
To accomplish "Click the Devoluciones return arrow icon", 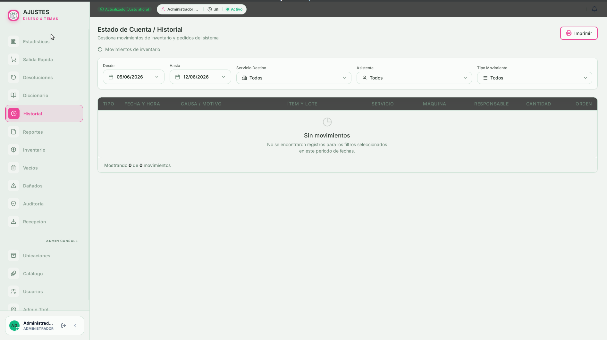I will pyautogui.click(x=13, y=77).
